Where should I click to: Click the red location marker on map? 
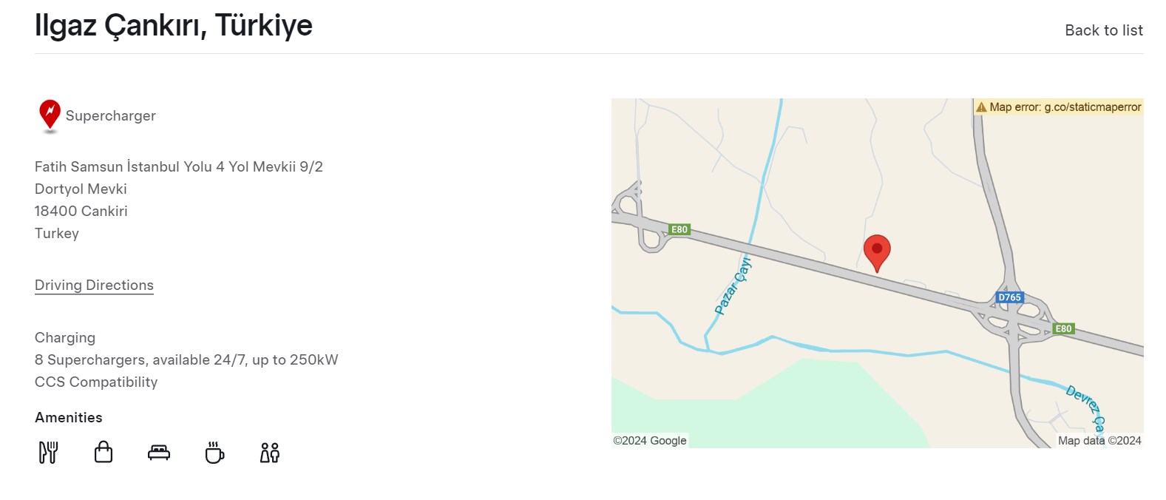point(877,253)
